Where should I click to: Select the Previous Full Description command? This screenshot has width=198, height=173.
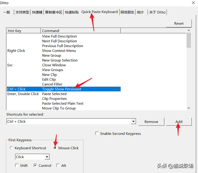(62, 46)
